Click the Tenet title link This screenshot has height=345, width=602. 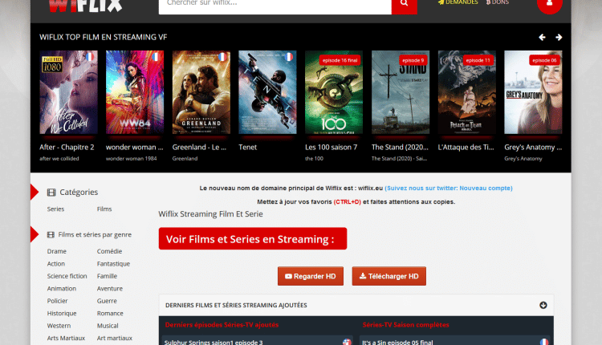[248, 148]
